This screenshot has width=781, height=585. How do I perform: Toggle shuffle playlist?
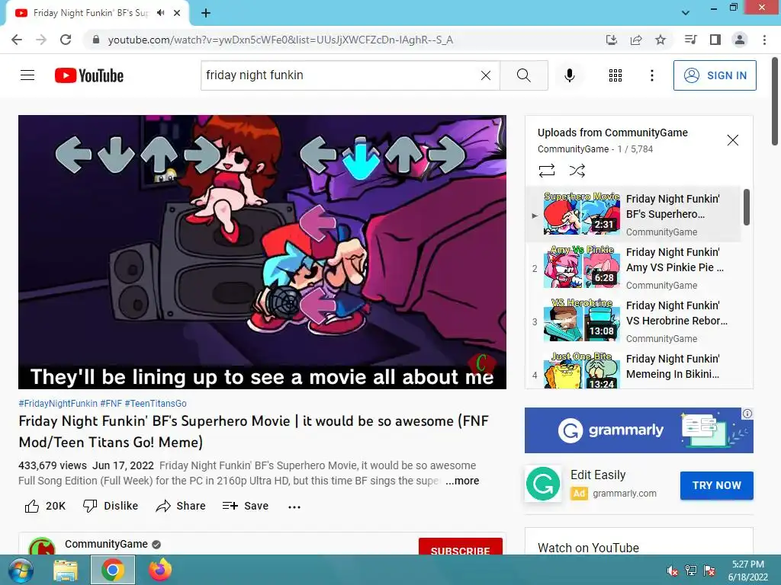(x=577, y=171)
